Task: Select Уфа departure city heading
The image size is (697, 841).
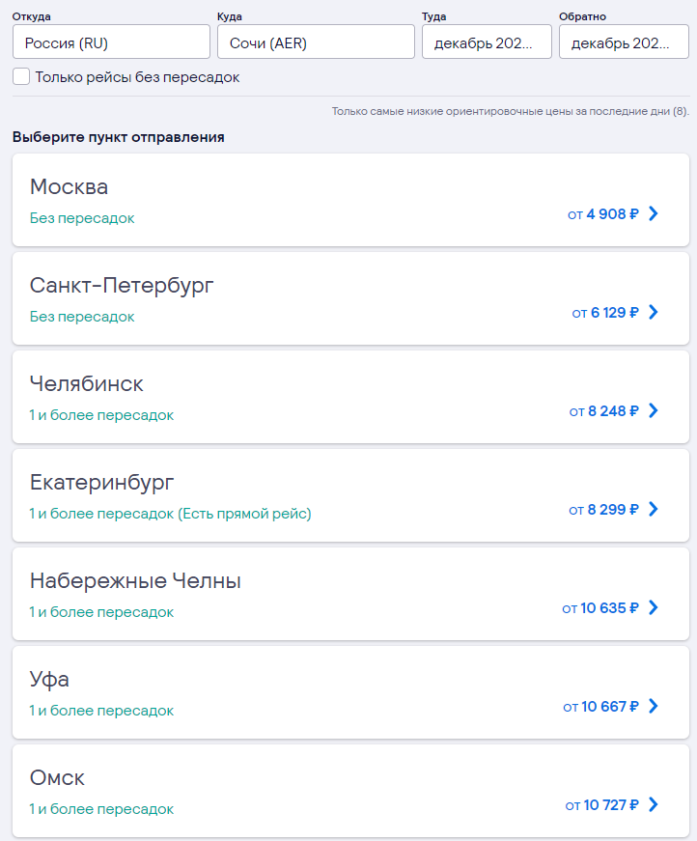Action: [x=49, y=680]
